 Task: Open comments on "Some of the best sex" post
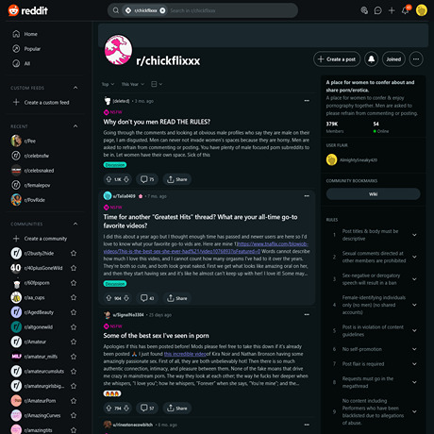click(147, 408)
